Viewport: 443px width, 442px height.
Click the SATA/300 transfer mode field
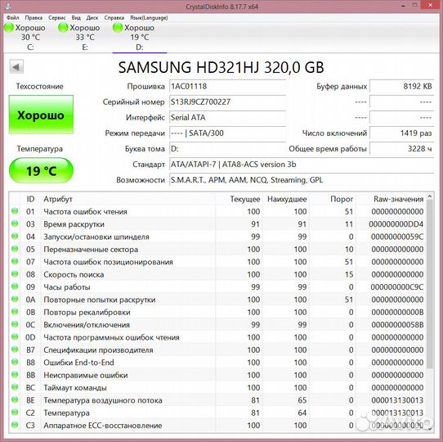click(x=228, y=133)
